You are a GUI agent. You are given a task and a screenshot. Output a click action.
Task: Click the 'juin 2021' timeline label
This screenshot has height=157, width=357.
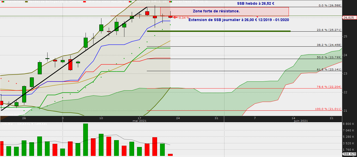(301, 121)
